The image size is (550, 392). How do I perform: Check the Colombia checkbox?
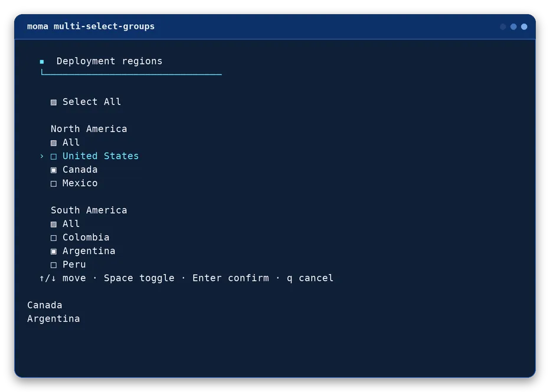click(x=54, y=238)
